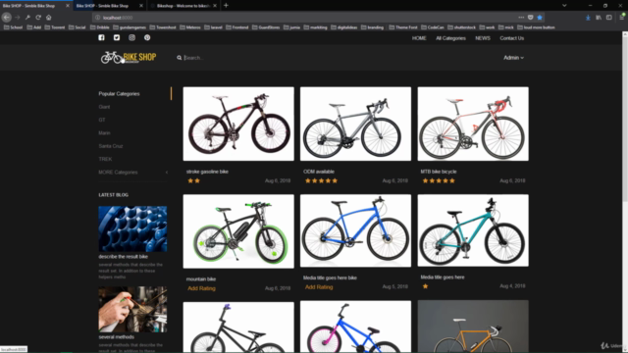This screenshot has width=628, height=353.
Task: Switch to the Bikeshop Welcome tab
Action: pos(183,6)
